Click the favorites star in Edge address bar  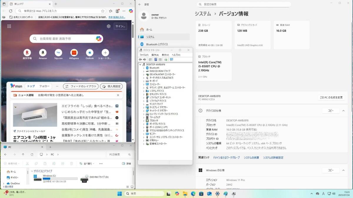pos(103,11)
